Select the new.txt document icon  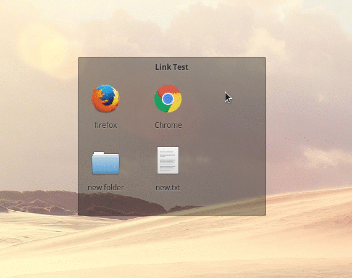168,161
